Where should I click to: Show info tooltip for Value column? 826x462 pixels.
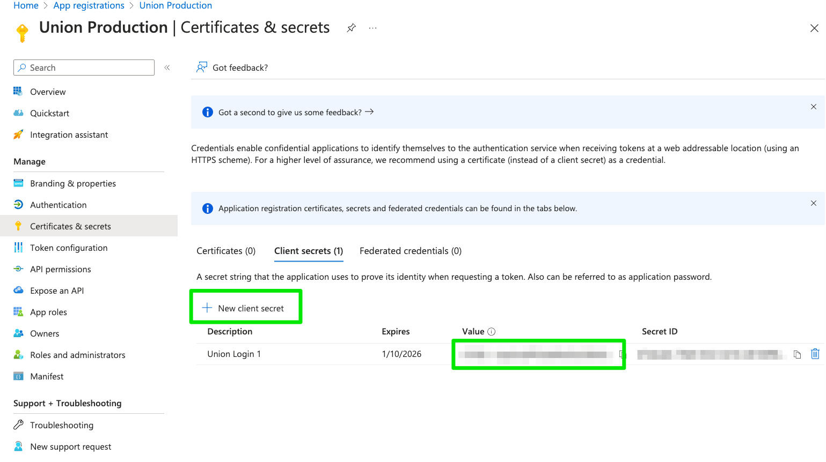click(x=491, y=332)
